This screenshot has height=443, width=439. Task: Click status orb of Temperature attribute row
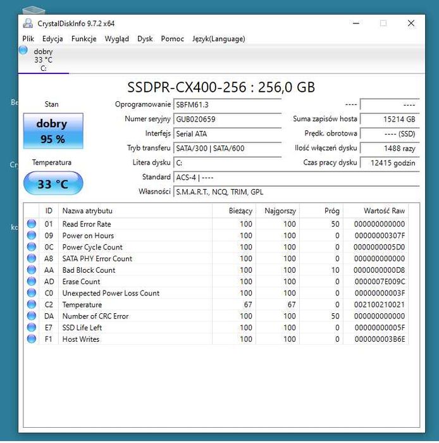pyautogui.click(x=32, y=304)
